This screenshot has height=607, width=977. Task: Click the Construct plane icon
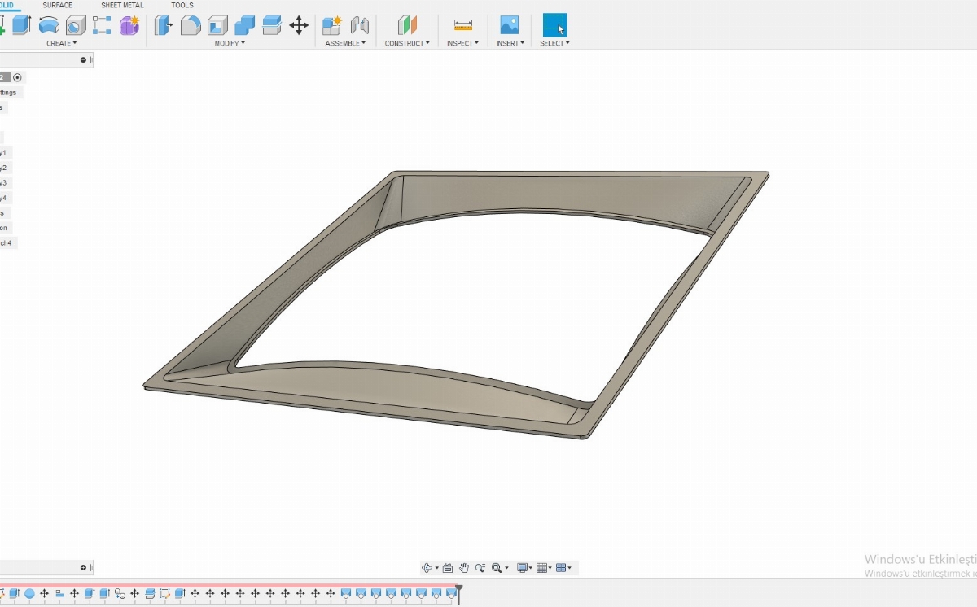407,25
